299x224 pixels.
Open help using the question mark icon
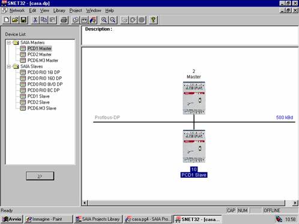[x=153, y=20]
